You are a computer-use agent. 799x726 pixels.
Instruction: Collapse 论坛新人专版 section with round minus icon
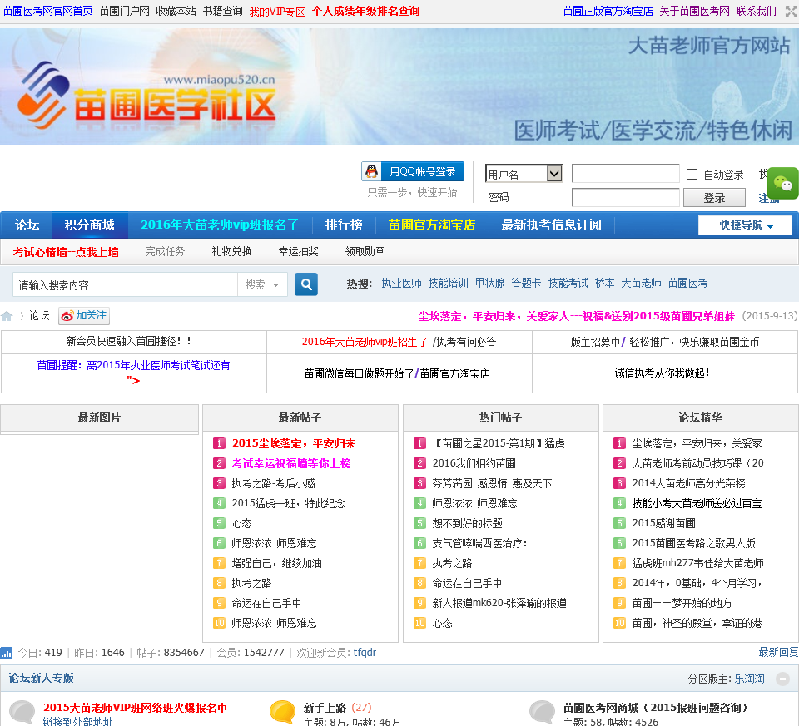(x=782, y=679)
